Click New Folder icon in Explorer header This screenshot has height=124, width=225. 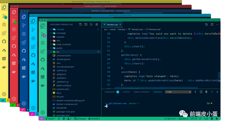pos(86,24)
